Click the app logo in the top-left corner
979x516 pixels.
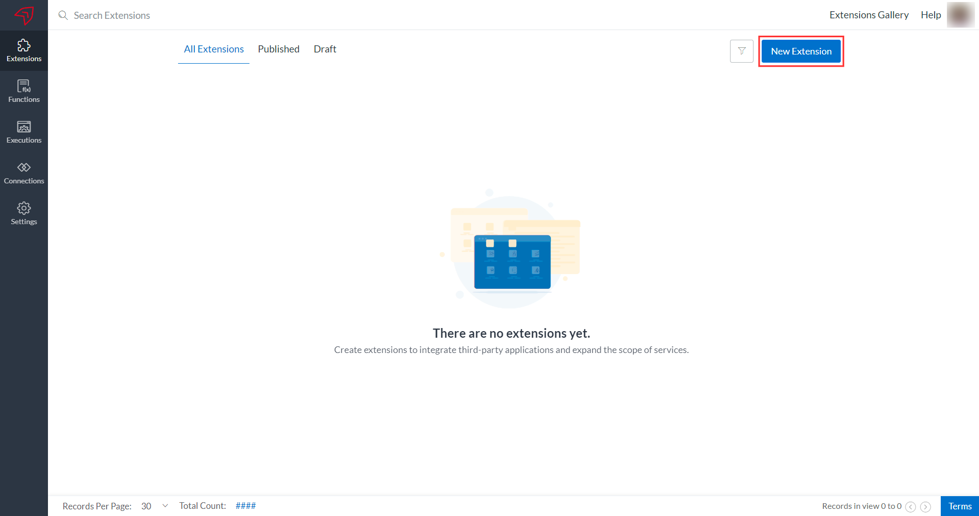pyautogui.click(x=23, y=15)
